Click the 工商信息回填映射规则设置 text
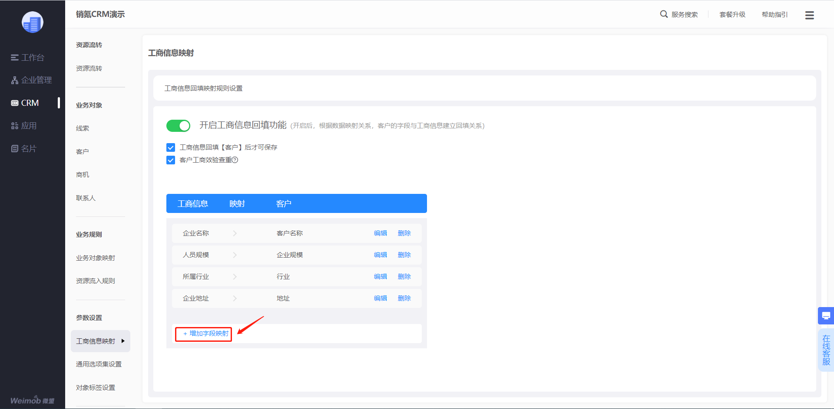Image resolution: width=834 pixels, height=409 pixels. tap(204, 88)
